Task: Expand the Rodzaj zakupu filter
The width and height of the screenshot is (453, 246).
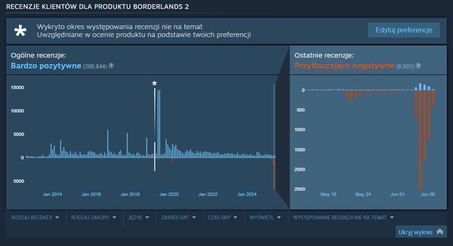Action: [x=94, y=217]
